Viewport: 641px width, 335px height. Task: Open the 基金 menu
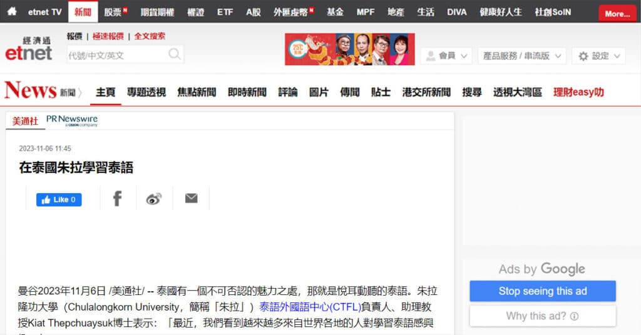tap(336, 12)
